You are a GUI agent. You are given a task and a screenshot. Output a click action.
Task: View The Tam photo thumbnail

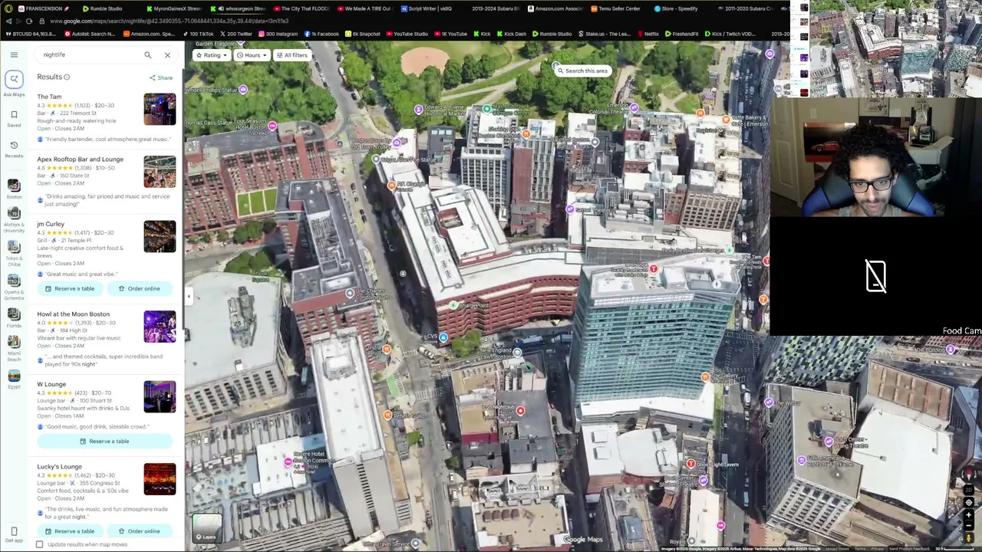(160, 109)
